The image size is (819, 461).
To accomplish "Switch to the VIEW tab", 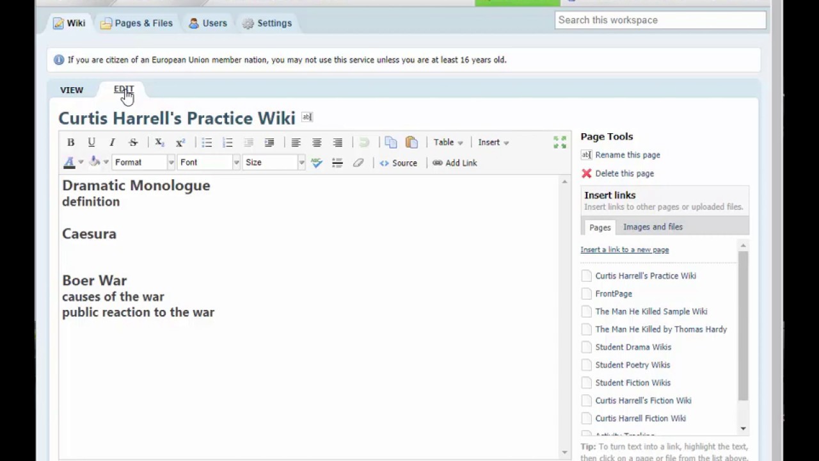I will (x=72, y=90).
